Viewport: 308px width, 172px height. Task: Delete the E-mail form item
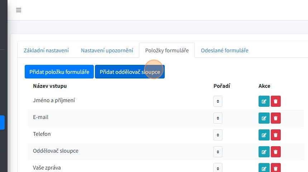[x=276, y=118]
